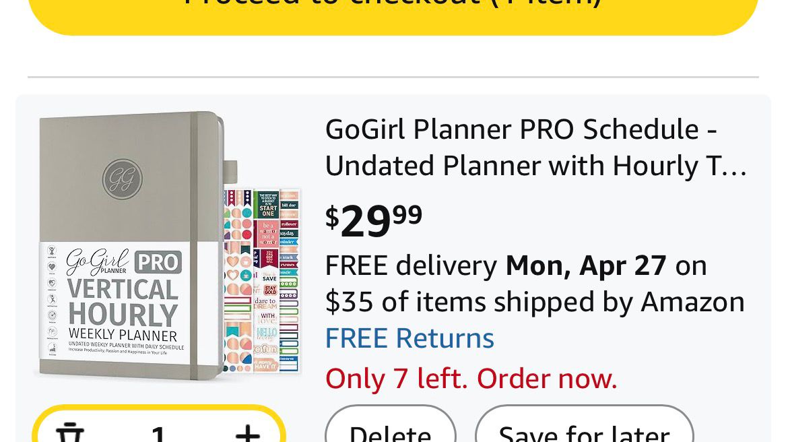Click the truncated Undated Planner with Hourly line
The width and height of the screenshot is (788, 442).
point(535,166)
